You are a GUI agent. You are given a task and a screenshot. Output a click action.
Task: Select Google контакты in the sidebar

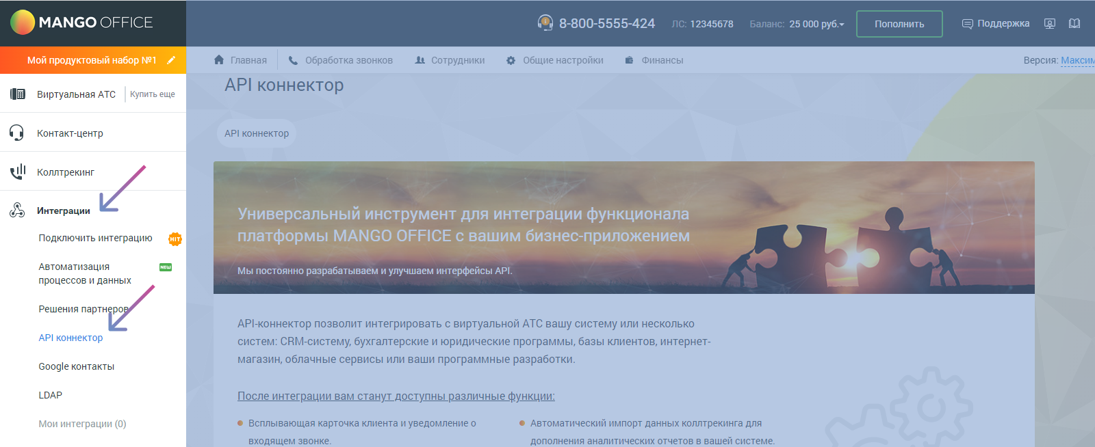(x=77, y=366)
